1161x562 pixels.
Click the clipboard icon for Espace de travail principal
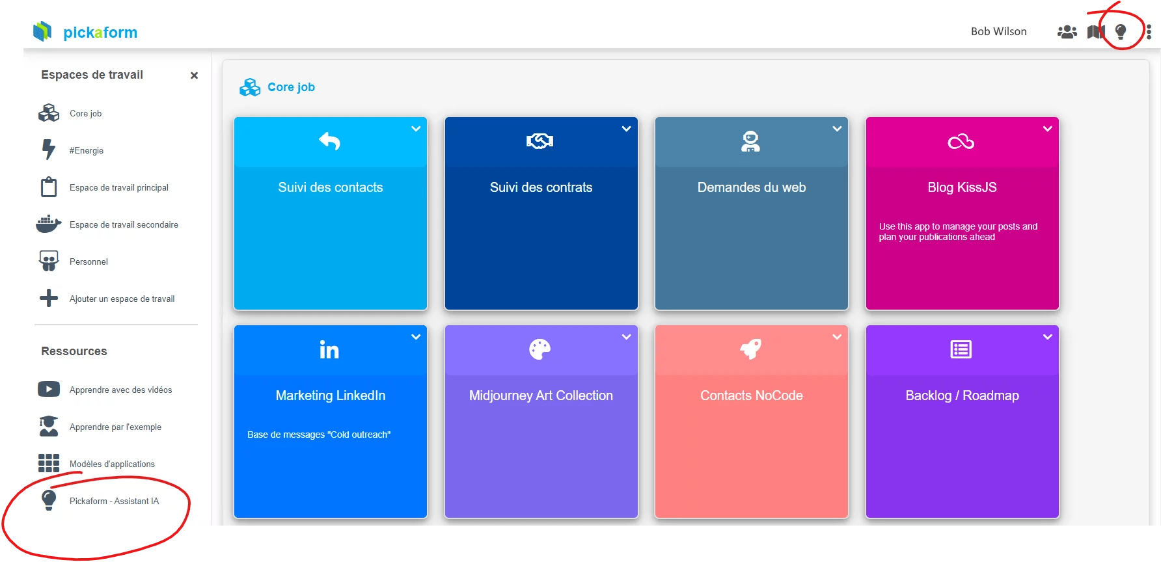tap(49, 187)
